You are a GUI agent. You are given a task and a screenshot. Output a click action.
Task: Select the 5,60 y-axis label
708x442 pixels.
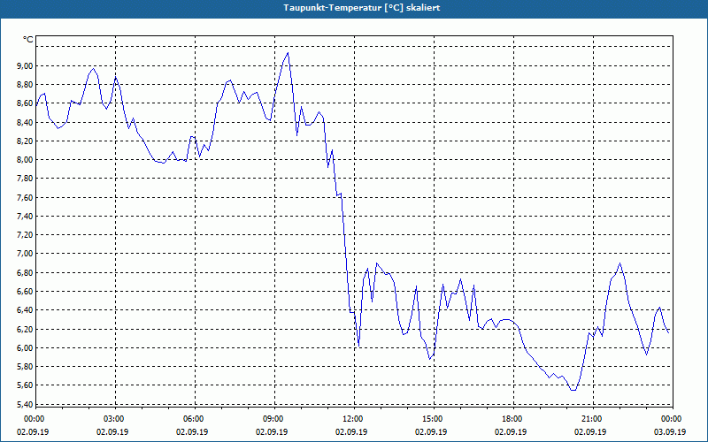pos(24,385)
